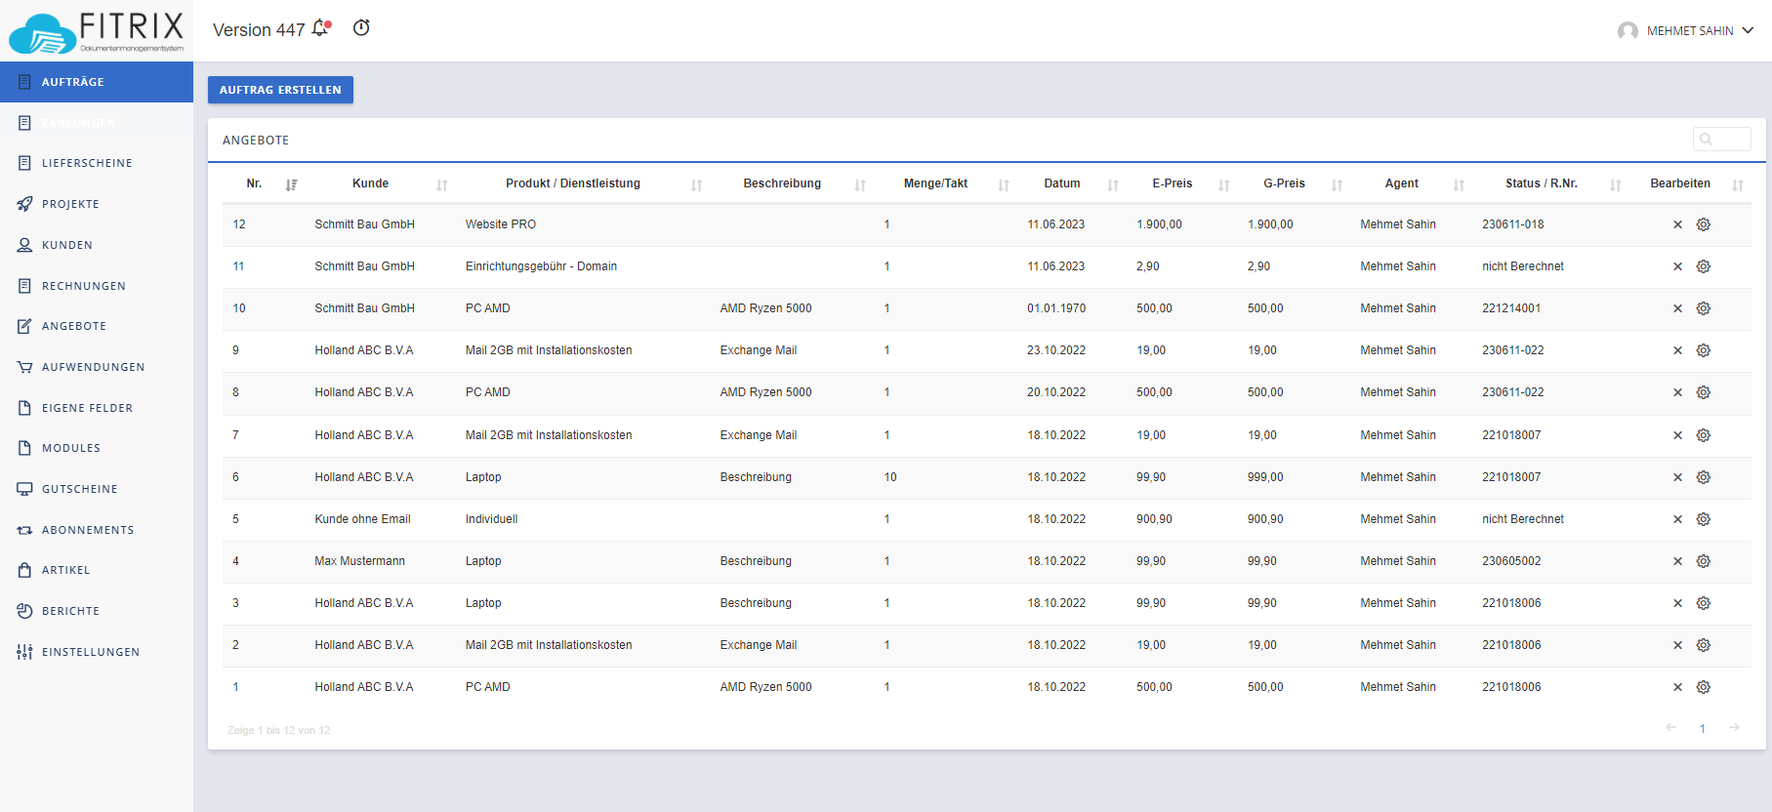This screenshot has width=1772, height=812.
Task: Sort by Agent column
Action: coord(1413,183)
